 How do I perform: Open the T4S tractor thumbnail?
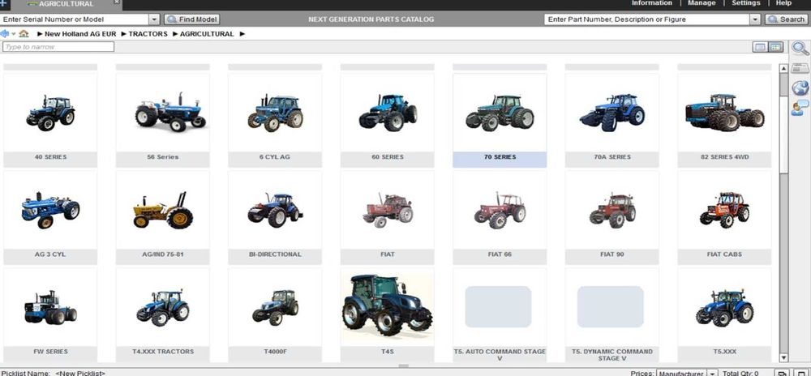[388, 308]
